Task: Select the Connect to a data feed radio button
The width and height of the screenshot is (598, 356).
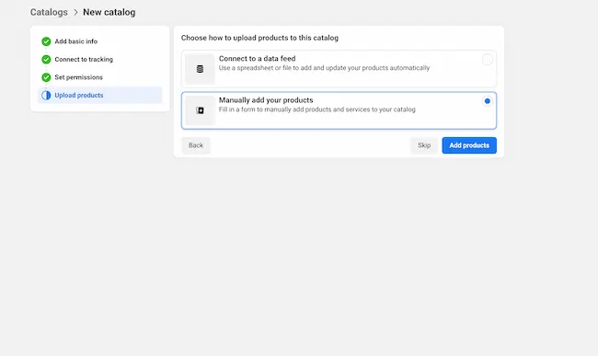Action: click(x=487, y=60)
